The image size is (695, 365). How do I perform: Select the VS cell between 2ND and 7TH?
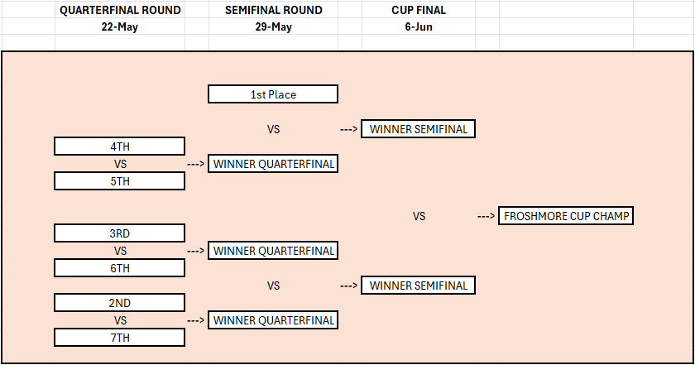(119, 320)
